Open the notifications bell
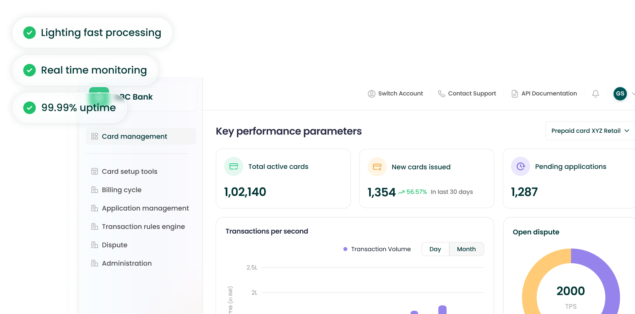635x314 pixels. pos(596,94)
